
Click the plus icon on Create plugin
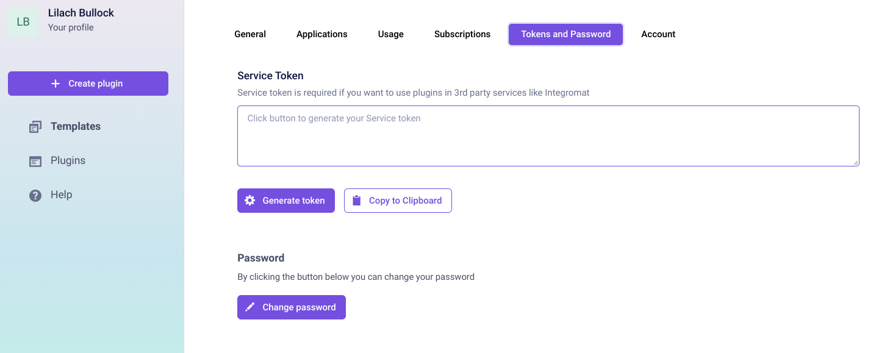tap(56, 84)
